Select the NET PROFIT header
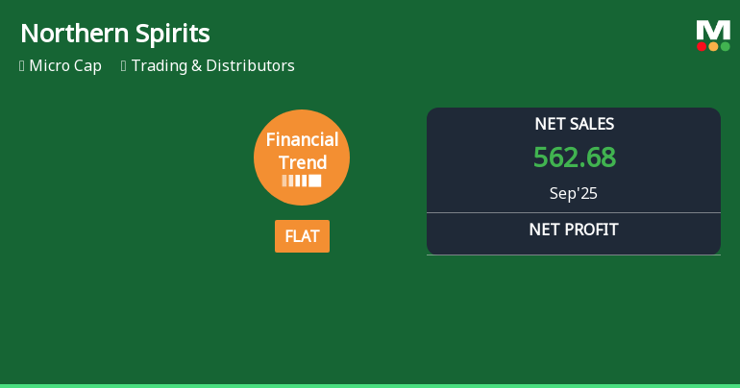Viewport: 740px width, 388px height. pos(574,230)
